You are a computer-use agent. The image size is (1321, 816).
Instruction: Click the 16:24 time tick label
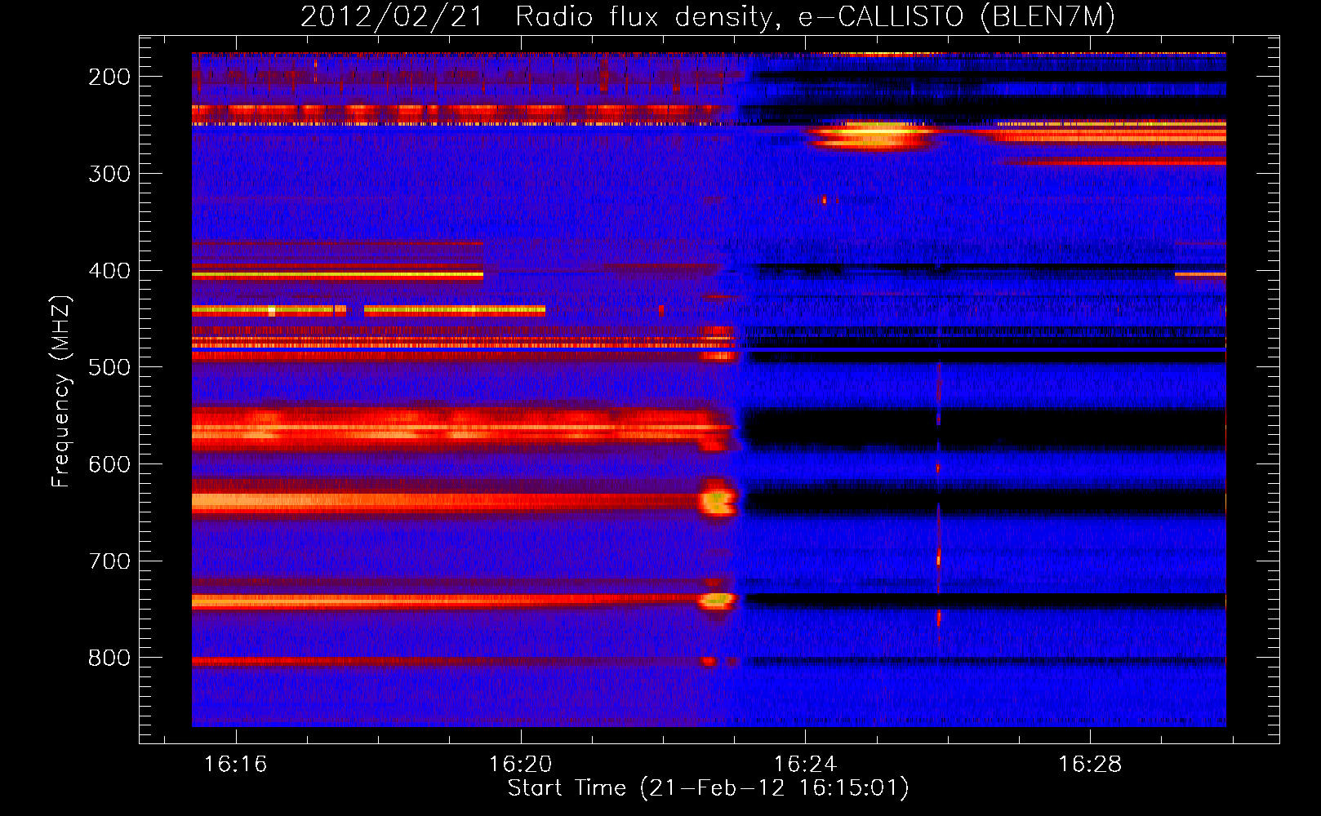click(805, 765)
